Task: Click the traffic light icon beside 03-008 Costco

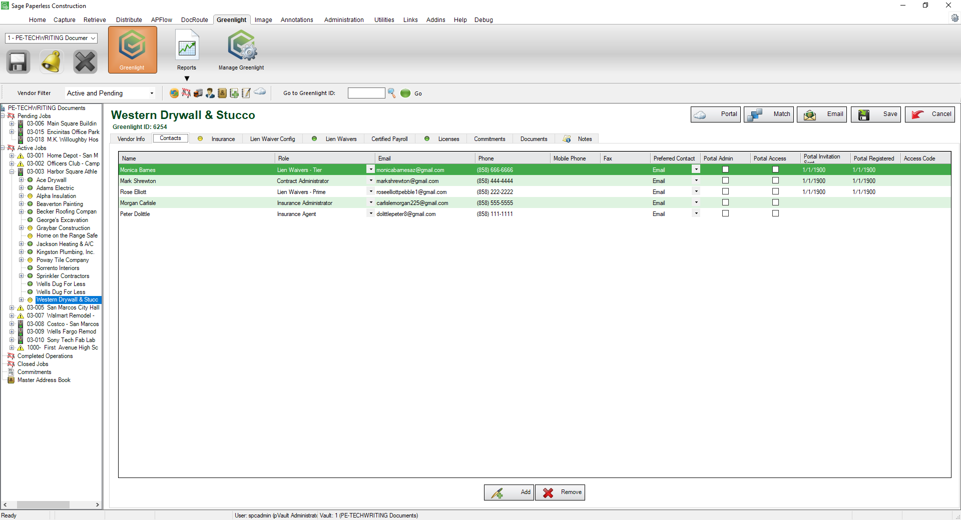Action: tap(21, 324)
